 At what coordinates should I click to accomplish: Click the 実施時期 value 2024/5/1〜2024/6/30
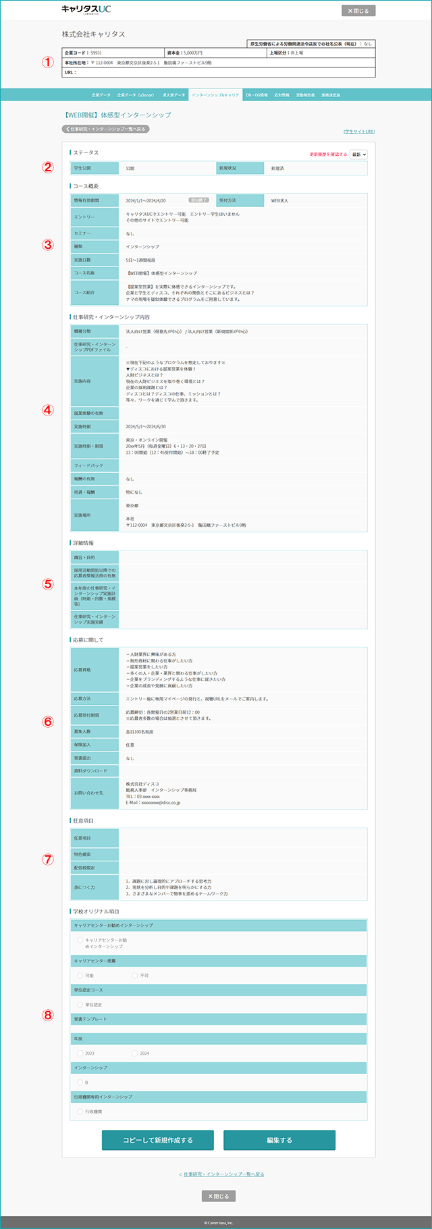146,427
